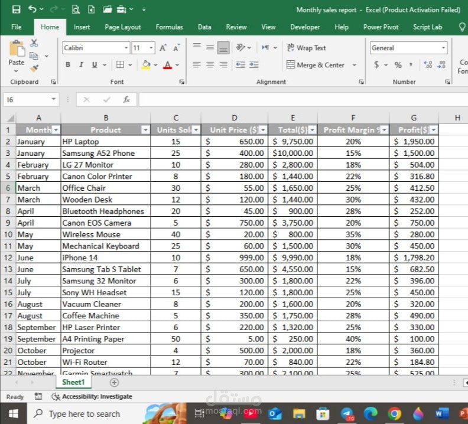Image resolution: width=468 pixels, height=424 pixels.
Task: Click the Increase Indent icon
Action: point(253,64)
